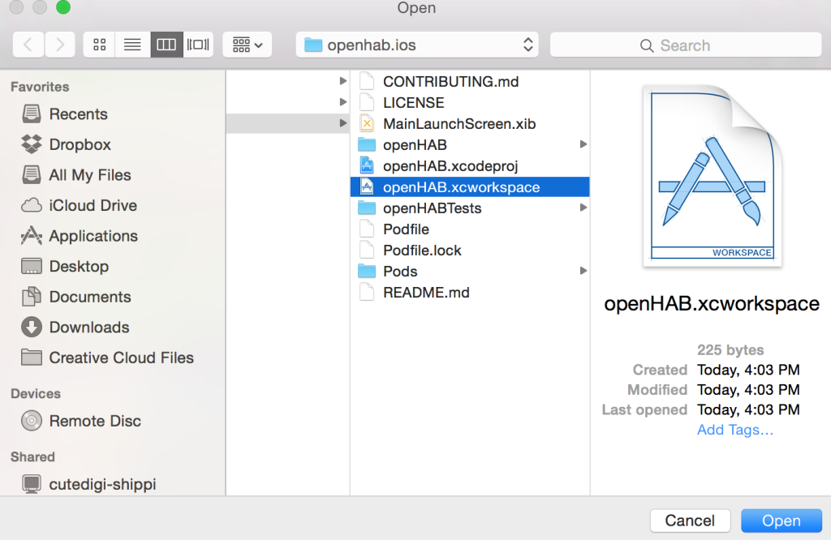Screen dimensions: 831x540
Task: Click the Search field
Action: 686,45
